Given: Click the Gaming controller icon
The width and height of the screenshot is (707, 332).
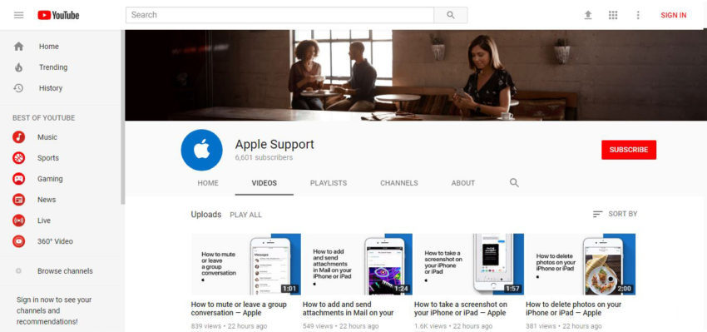Looking at the screenshot, I should 18,179.
